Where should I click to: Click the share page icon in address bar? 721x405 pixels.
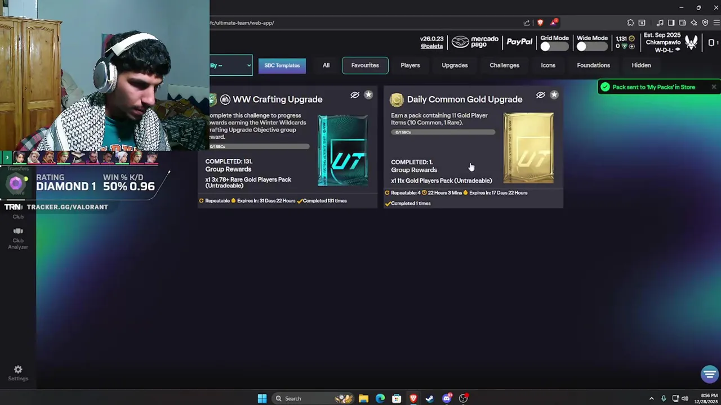[x=527, y=22]
